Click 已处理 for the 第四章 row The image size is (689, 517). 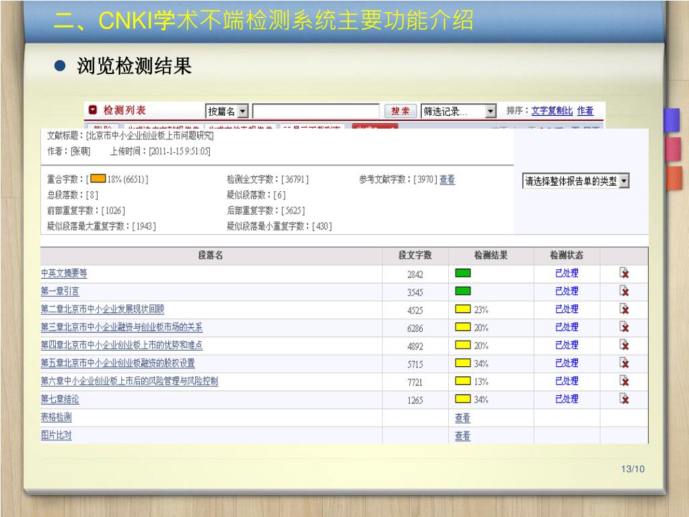pyautogui.click(x=567, y=345)
